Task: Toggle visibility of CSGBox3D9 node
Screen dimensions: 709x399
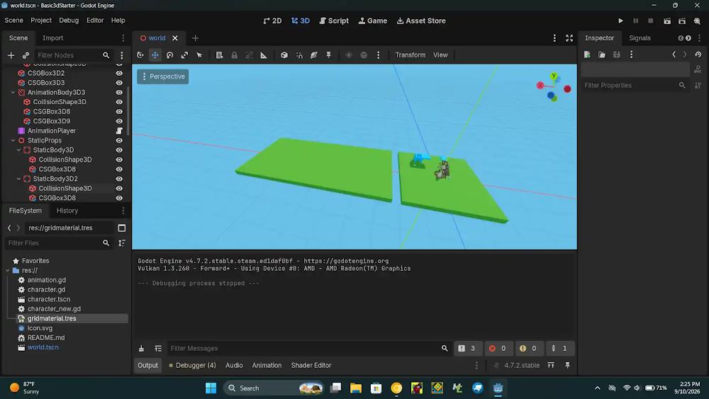Action: [x=119, y=121]
